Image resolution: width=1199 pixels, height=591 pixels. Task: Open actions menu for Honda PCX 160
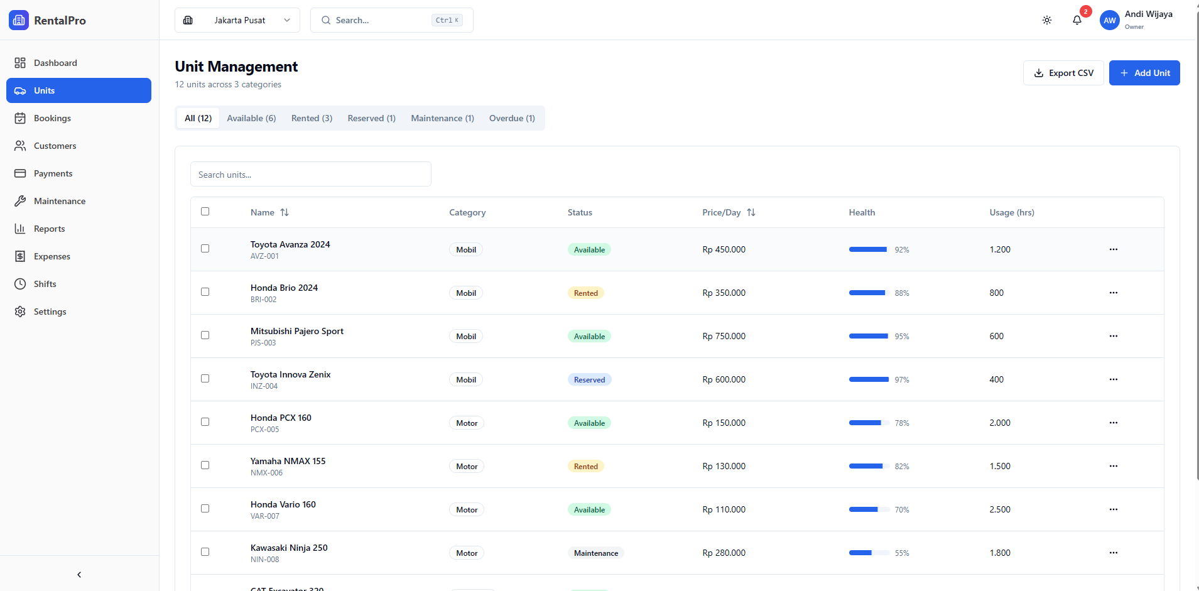(x=1113, y=423)
